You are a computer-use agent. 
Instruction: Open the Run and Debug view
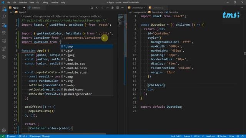click(4, 33)
